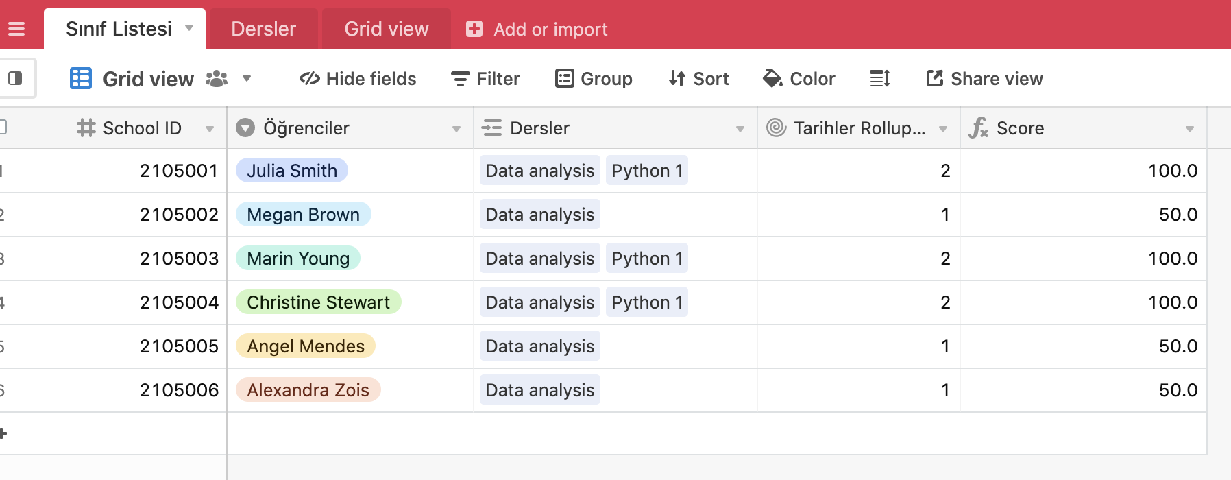Click Score cell for Megan Brown
Image resolution: width=1231 pixels, height=480 pixels.
point(1084,215)
